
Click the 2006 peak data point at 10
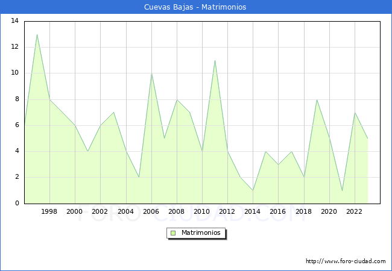coord(151,73)
